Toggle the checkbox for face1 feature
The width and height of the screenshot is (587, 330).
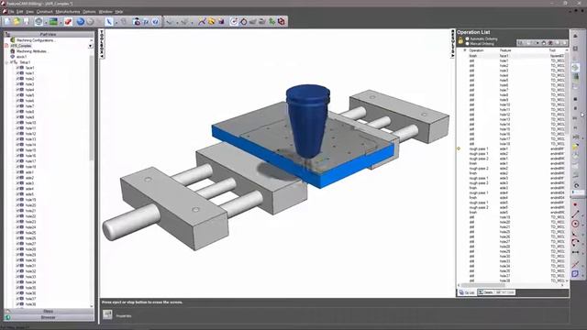[17, 68]
